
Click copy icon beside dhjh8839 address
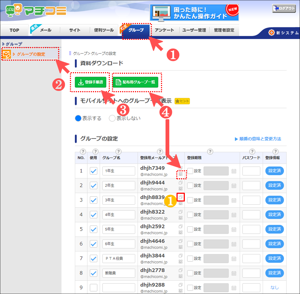coord(181,197)
